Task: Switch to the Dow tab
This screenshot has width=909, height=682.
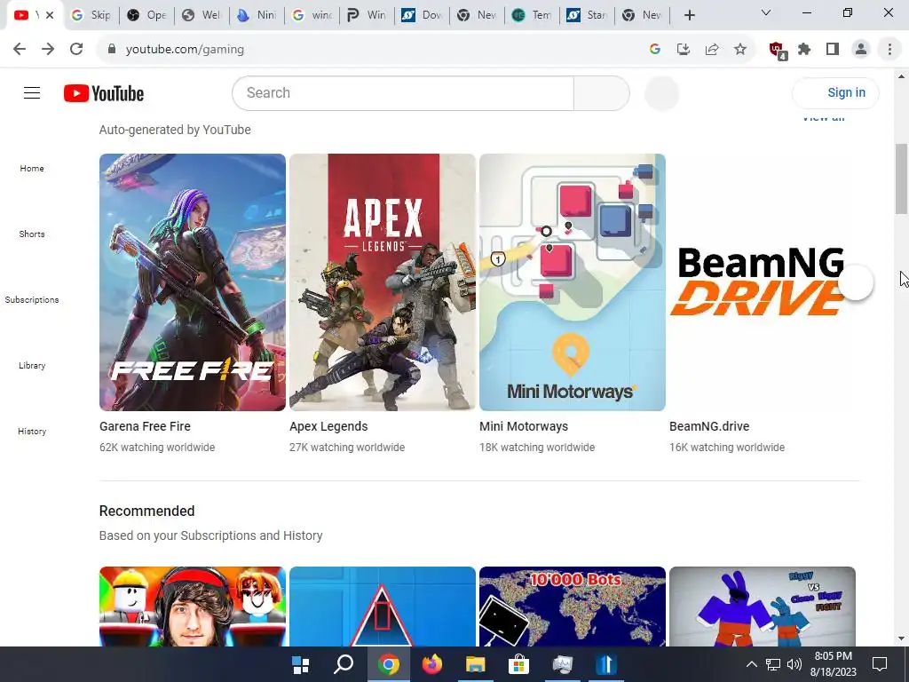Action: pyautogui.click(x=422, y=15)
